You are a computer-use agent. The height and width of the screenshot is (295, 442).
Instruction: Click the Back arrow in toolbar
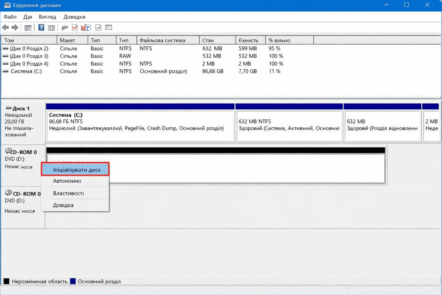(6, 28)
